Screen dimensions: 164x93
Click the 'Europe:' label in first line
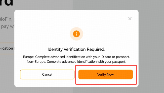click(29, 57)
